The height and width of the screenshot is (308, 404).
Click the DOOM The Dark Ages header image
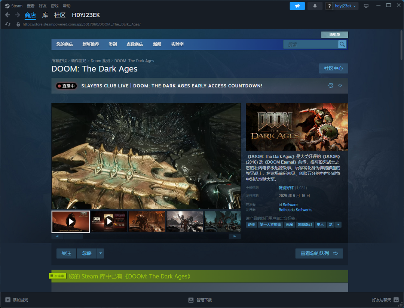tap(297, 127)
